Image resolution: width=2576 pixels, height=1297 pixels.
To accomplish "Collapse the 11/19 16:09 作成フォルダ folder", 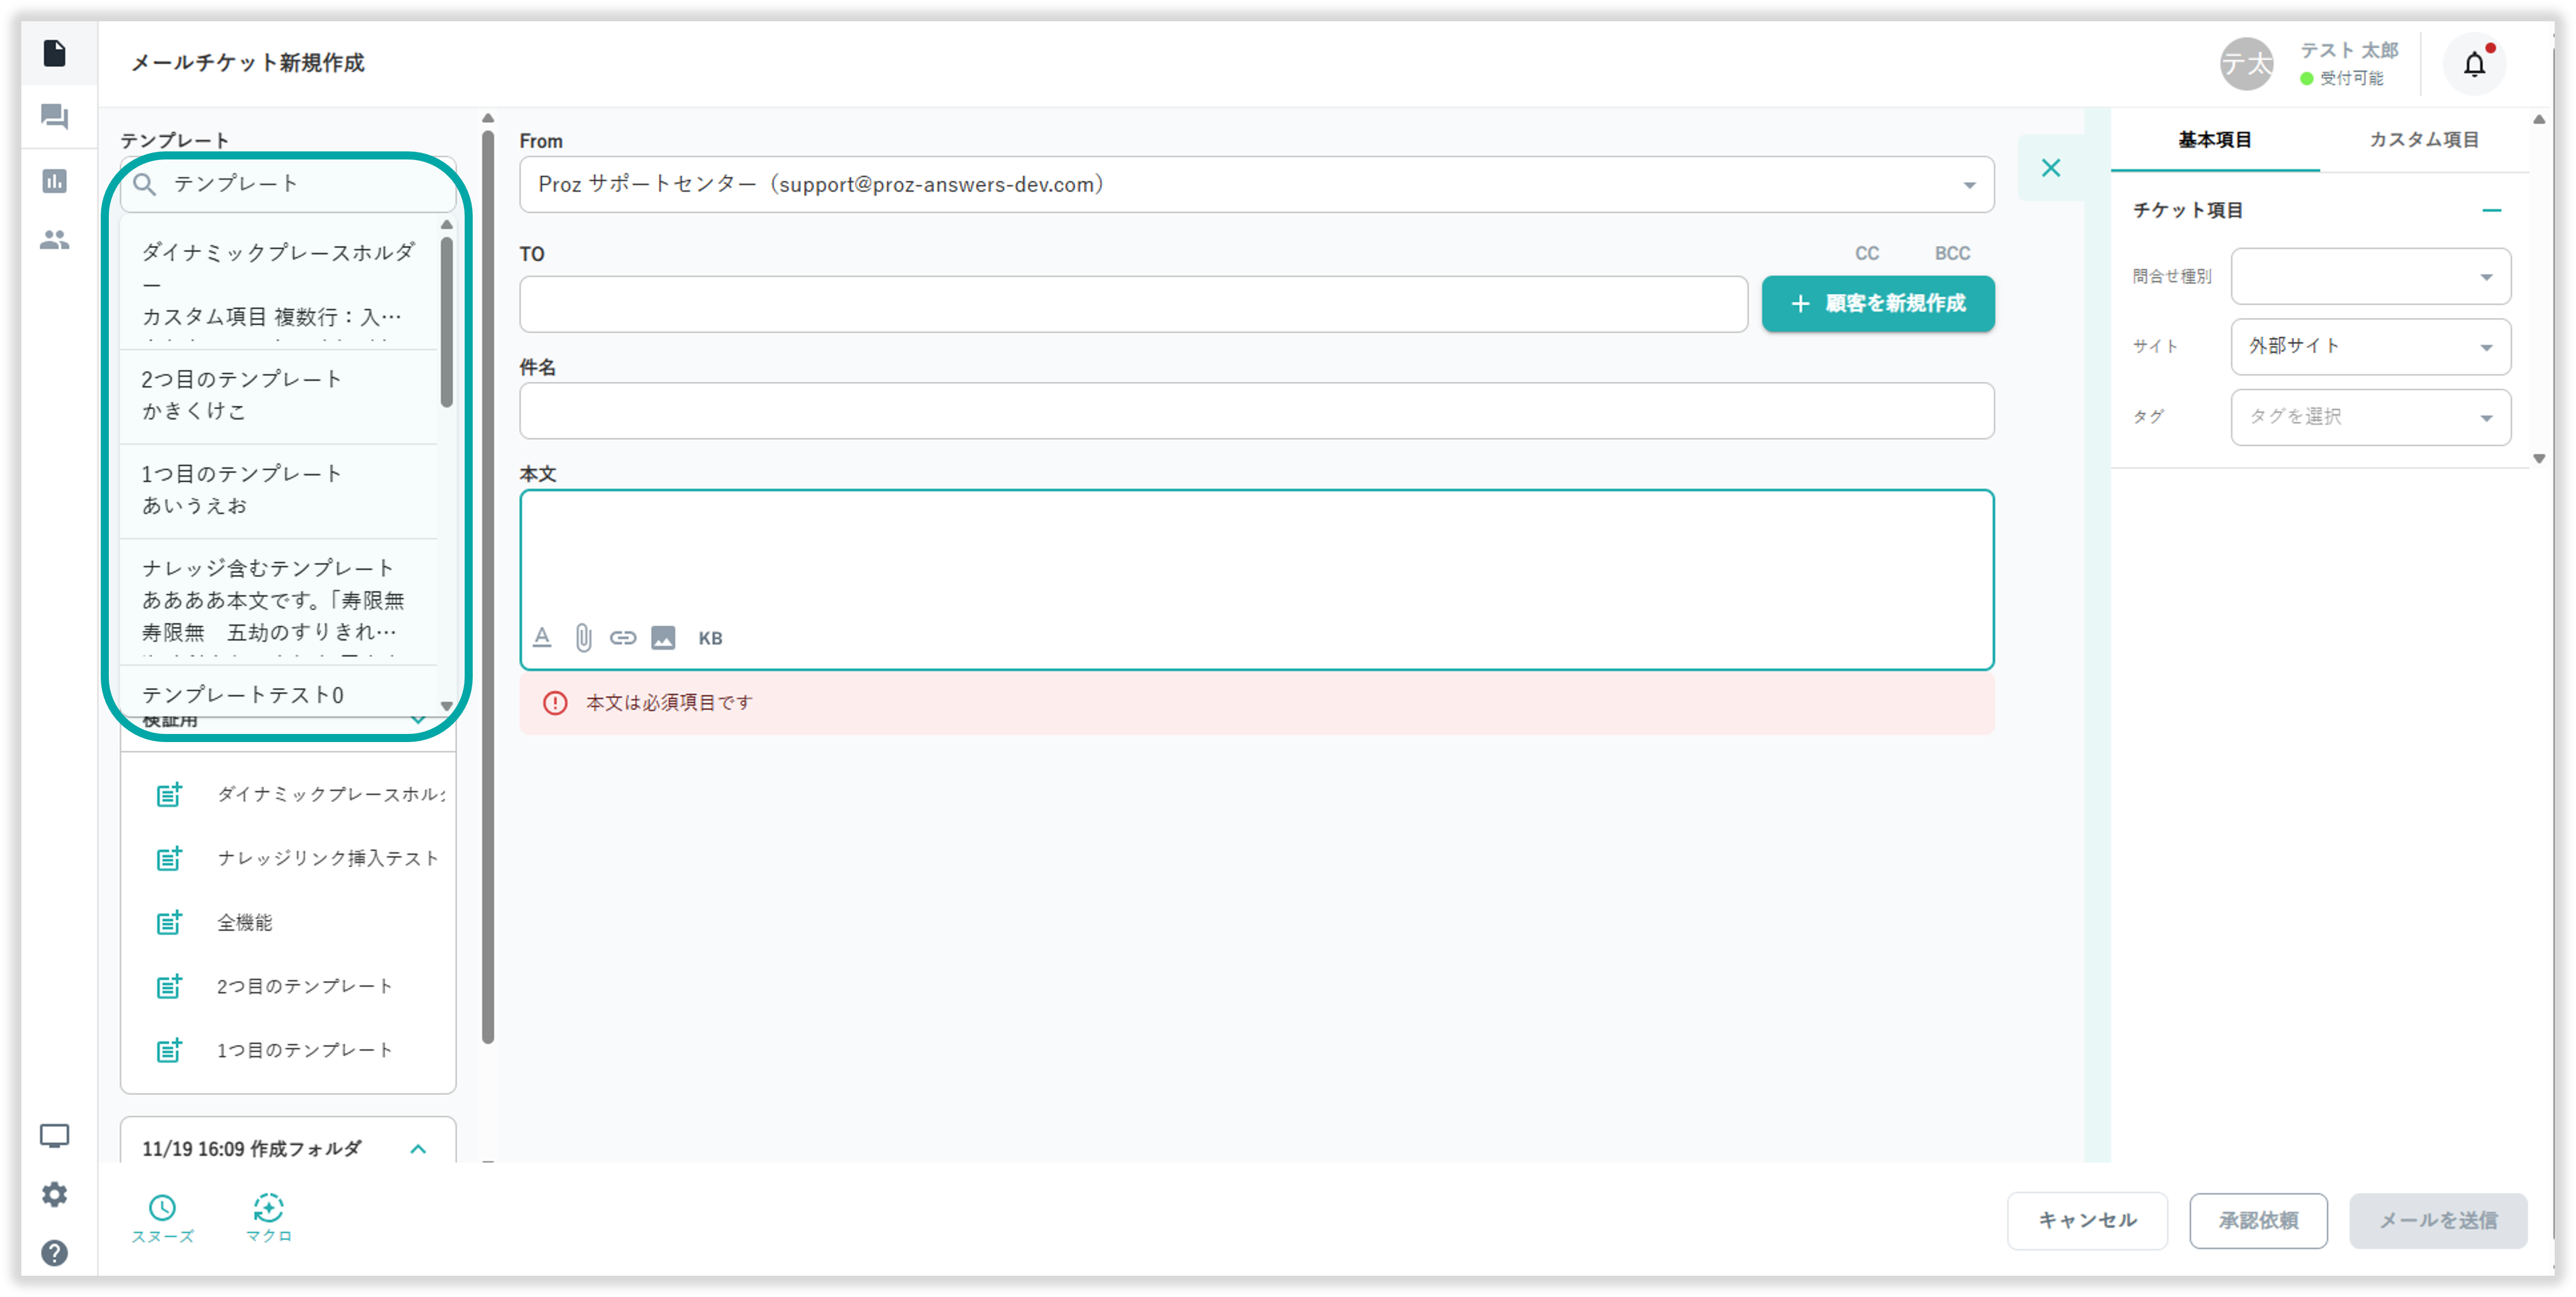I will tap(418, 1148).
